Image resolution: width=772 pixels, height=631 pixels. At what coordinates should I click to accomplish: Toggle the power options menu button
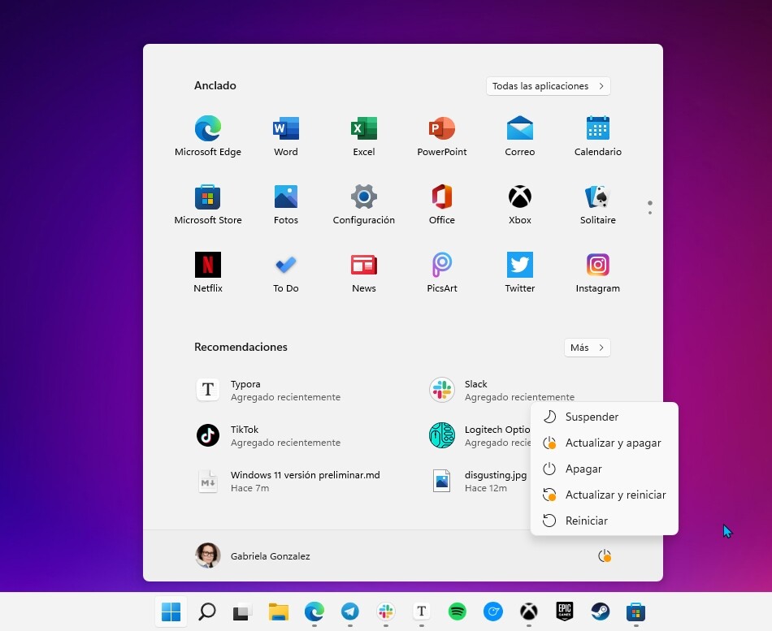604,556
